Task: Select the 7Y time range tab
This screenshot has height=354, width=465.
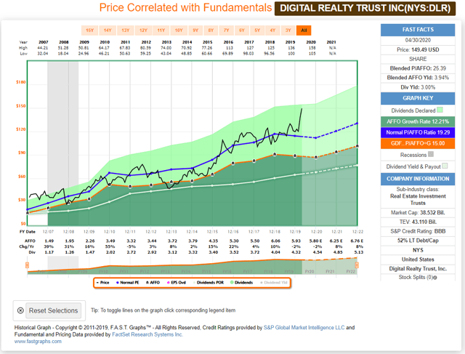Action: click(x=226, y=31)
